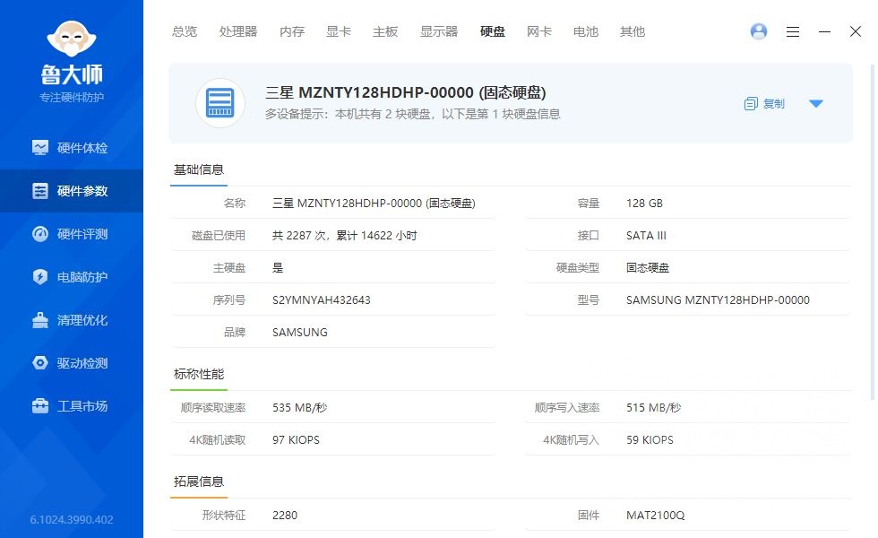Click the 专注硬件防护 slogan text
Viewport: 878px width, 538px height.
click(72, 98)
